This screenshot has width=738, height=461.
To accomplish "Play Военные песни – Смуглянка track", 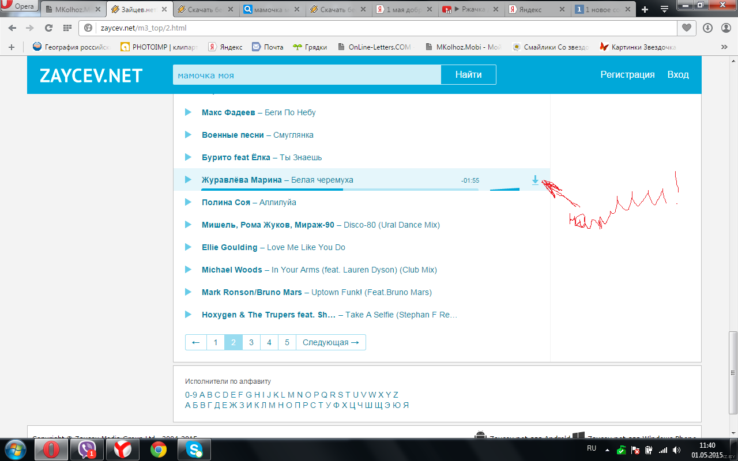I will 188,135.
